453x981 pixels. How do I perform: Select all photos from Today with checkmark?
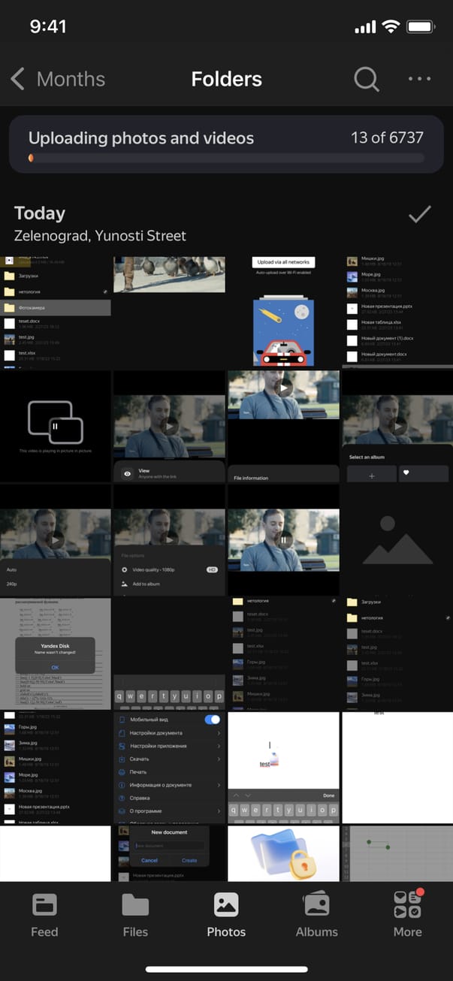tap(419, 216)
